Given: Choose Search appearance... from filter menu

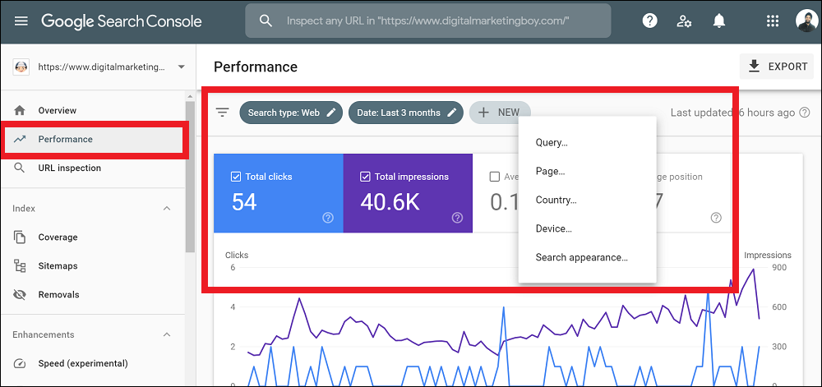Looking at the screenshot, I should tap(587, 258).
